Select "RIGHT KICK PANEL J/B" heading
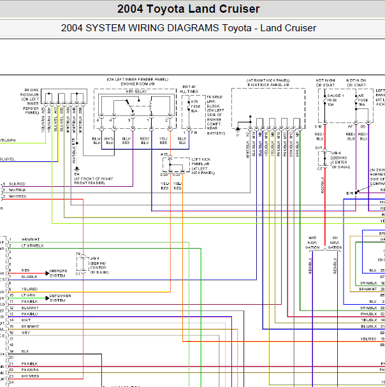 pos(268,85)
